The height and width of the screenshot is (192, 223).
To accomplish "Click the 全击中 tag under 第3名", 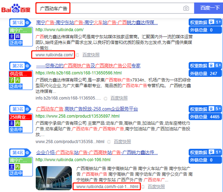I will pyautogui.click(x=16, y=130).
